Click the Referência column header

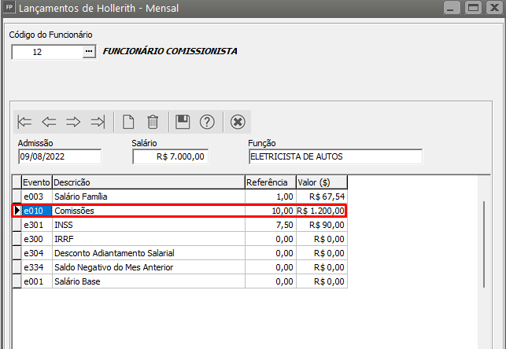(270, 182)
